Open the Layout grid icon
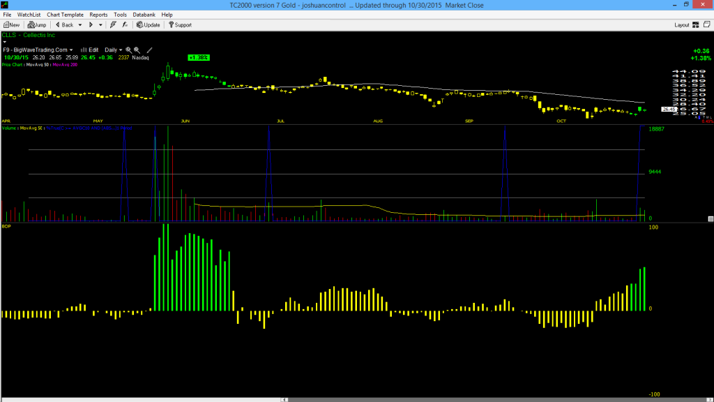This screenshot has height=402, width=714. [696, 25]
